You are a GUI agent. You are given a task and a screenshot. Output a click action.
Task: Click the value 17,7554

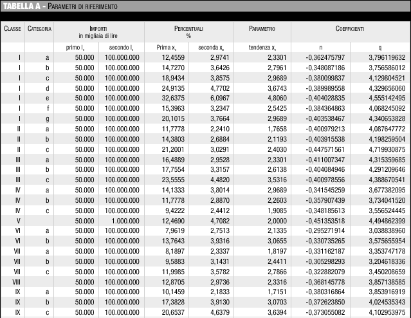[x=173, y=169]
